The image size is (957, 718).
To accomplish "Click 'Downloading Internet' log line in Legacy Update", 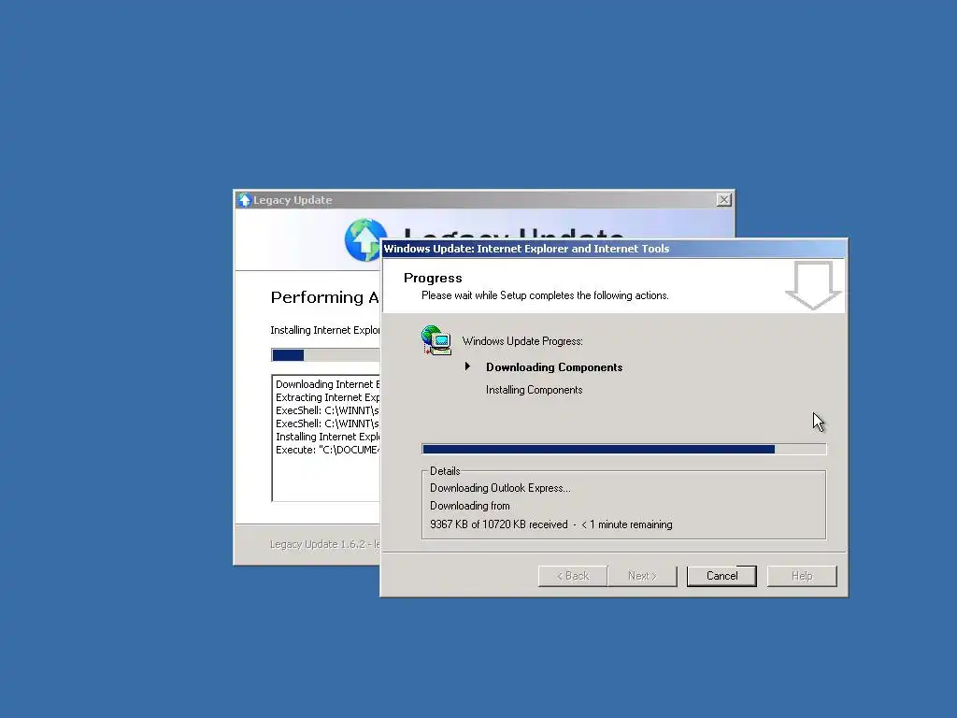I will click(328, 384).
